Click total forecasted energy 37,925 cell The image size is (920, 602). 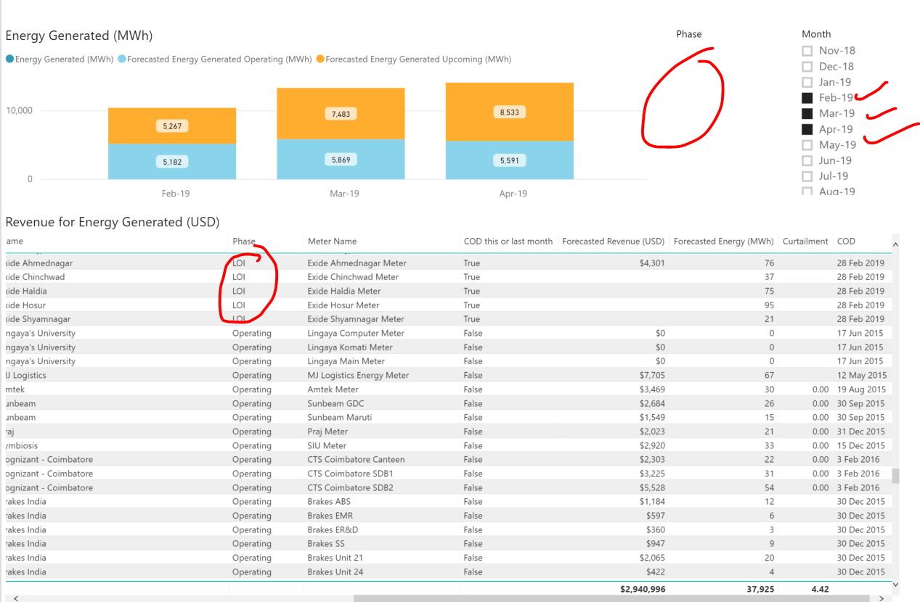(x=760, y=590)
